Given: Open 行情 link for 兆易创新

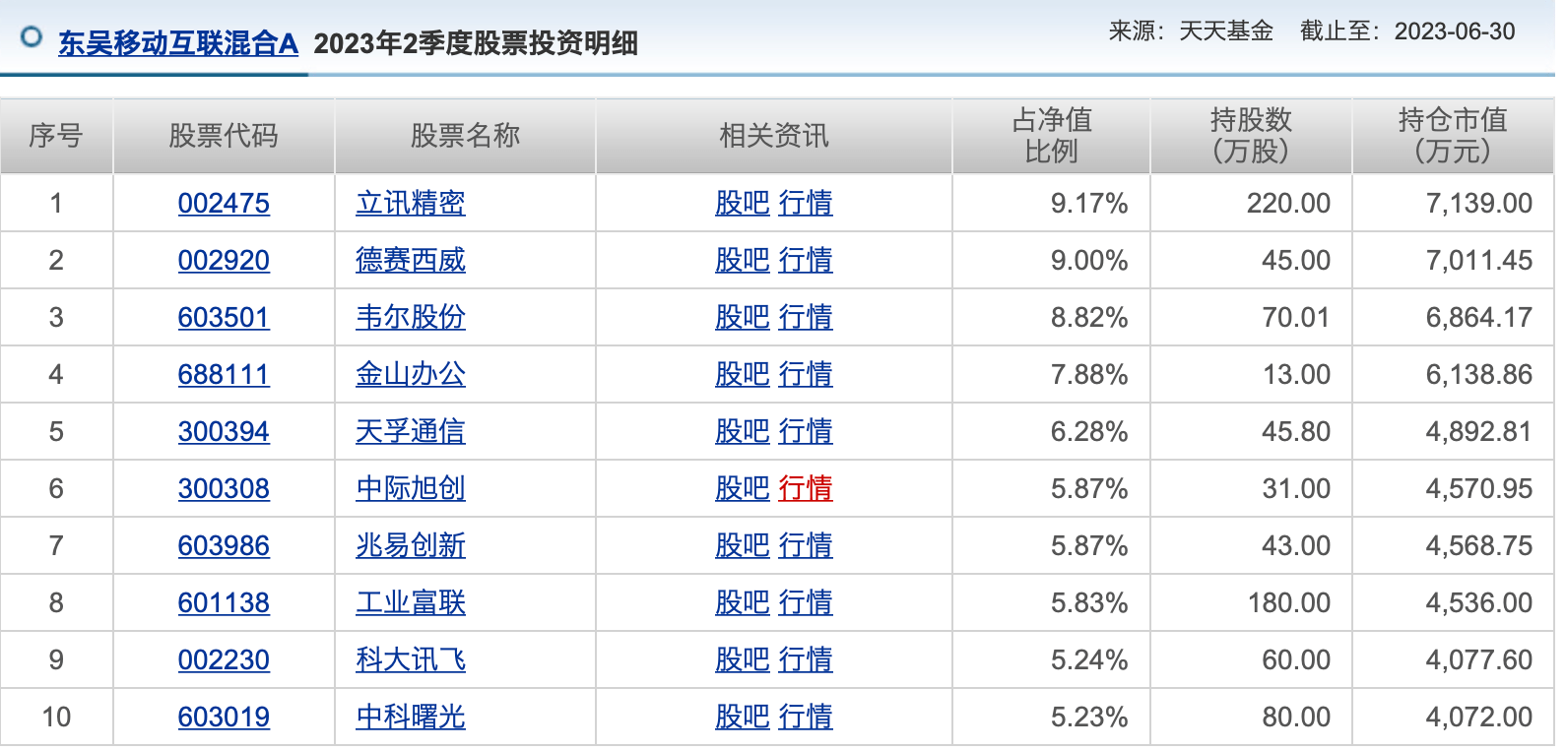Looking at the screenshot, I should click(806, 546).
